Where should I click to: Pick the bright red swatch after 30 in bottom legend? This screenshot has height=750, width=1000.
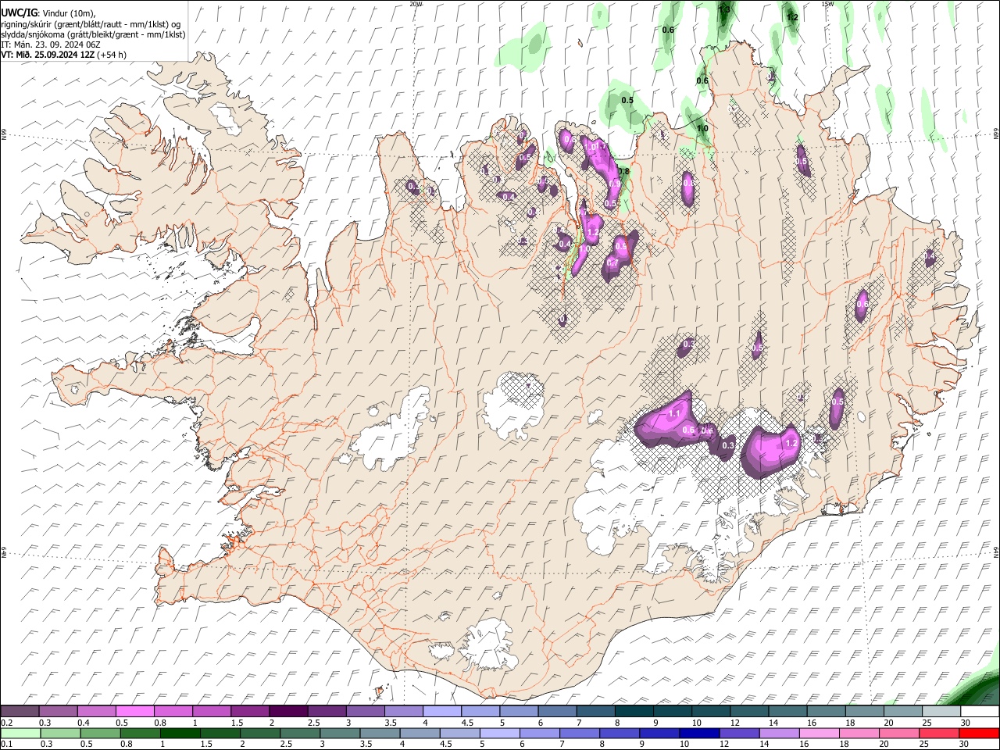tap(978, 734)
